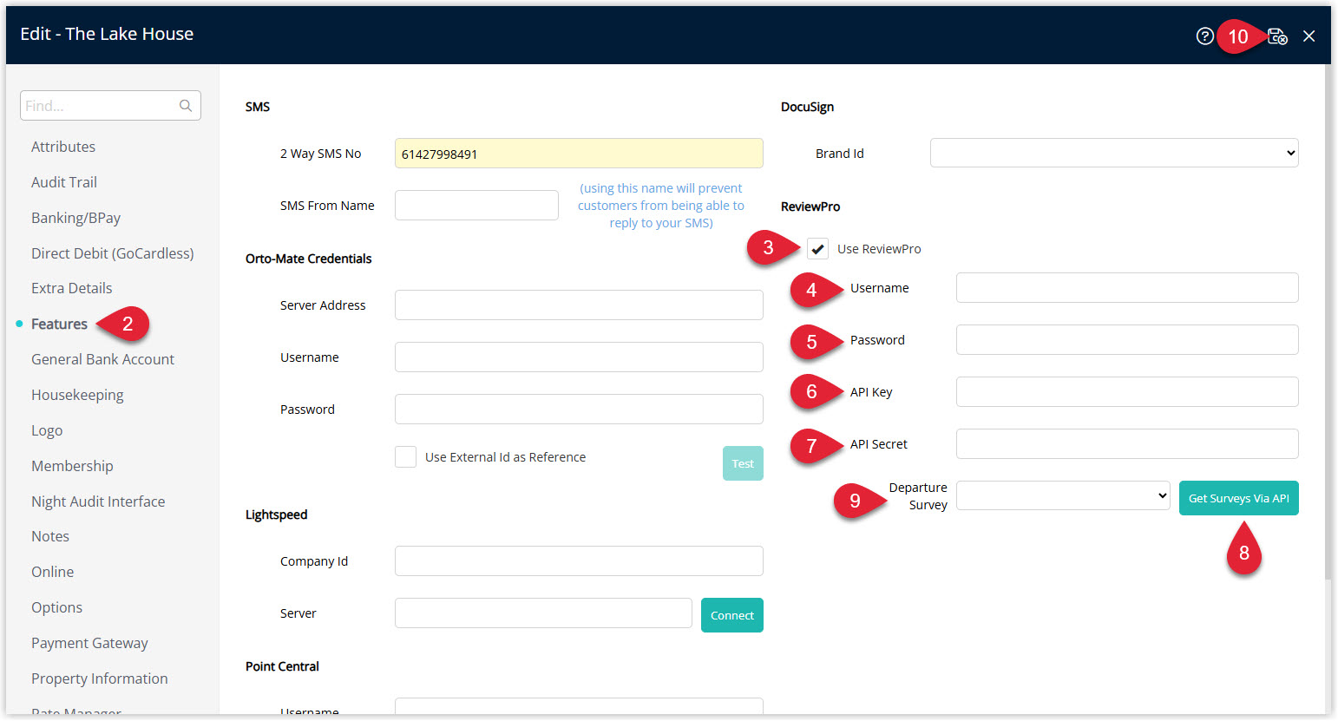Expand the Departure Survey dropdown
This screenshot has width=1338, height=721.
[1063, 496]
